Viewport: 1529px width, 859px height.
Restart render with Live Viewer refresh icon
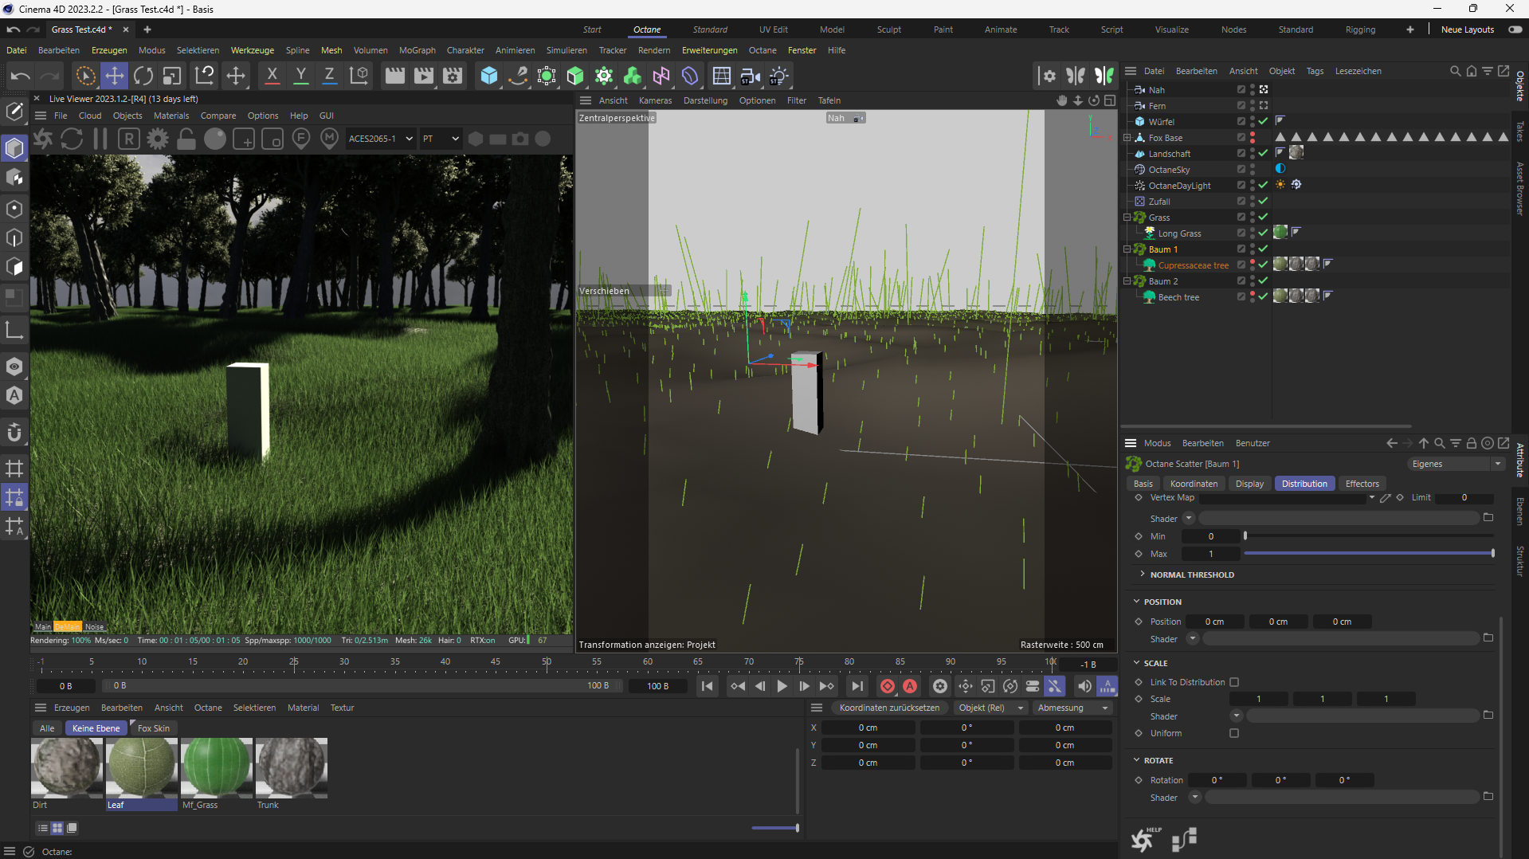click(x=72, y=139)
